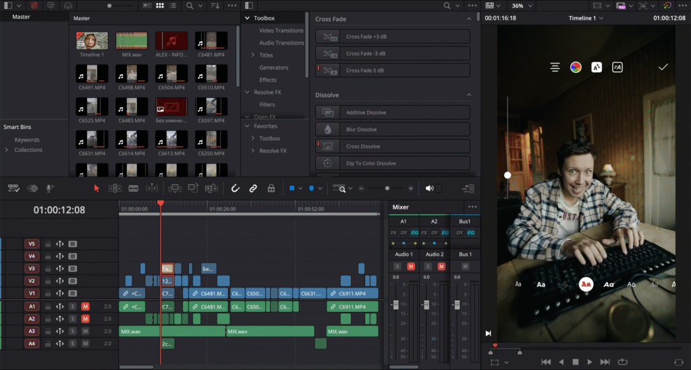
Task: Select the arrow Selection Mode tool
Action: tap(96, 188)
